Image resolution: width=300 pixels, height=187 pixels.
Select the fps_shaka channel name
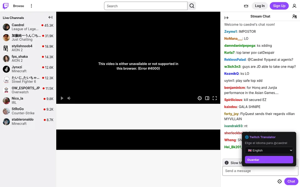click(20, 56)
